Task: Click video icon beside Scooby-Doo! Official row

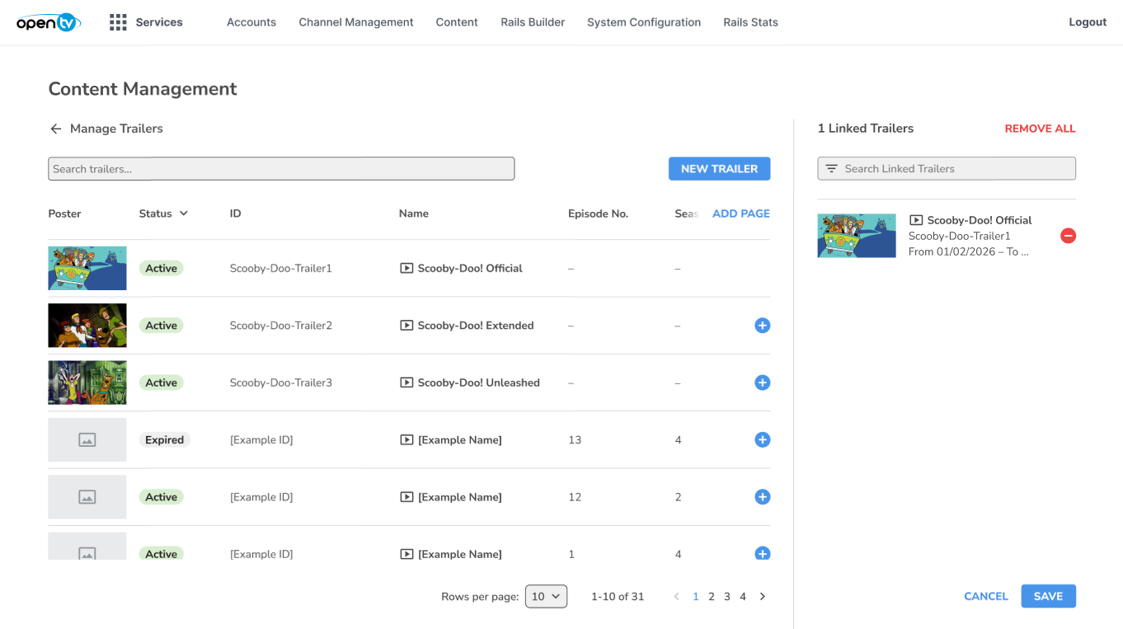Action: pos(406,268)
